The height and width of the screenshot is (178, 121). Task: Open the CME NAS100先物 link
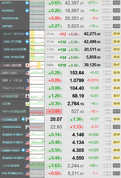15,49
